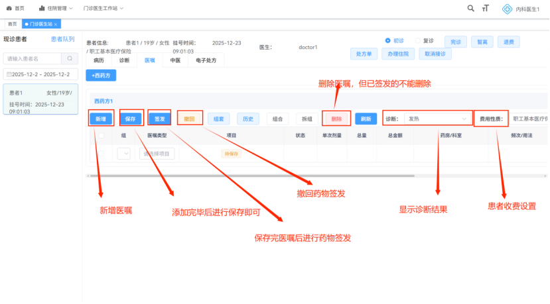Click the search magnifier icon in top bar
The image size is (550, 304).
[471, 9]
